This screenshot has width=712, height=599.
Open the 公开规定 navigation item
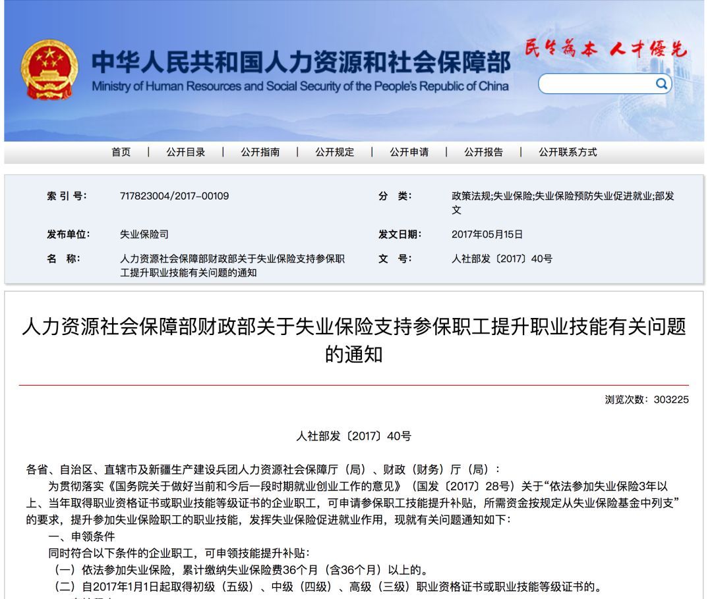(335, 152)
